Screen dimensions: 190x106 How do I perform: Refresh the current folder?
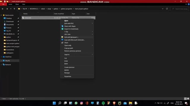pos(167,9)
